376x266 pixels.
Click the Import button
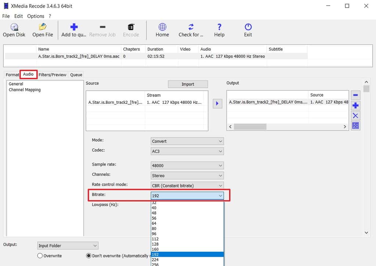coord(188,84)
